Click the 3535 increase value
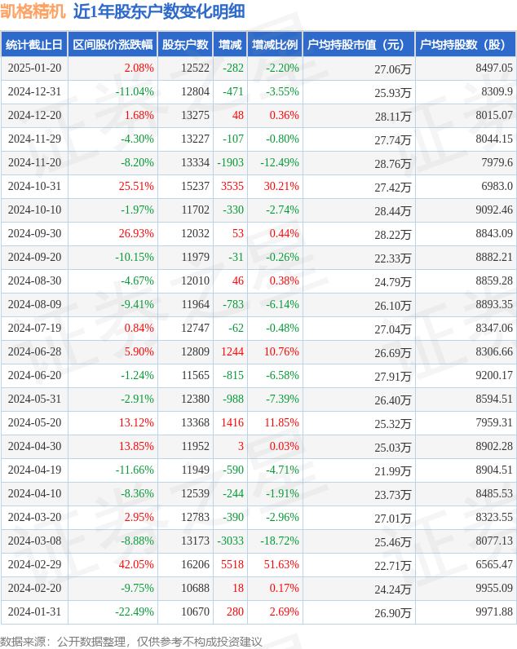 [232, 186]
